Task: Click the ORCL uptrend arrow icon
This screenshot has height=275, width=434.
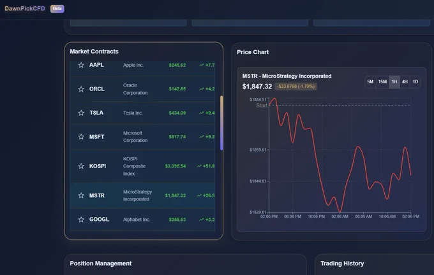Action: pyautogui.click(x=202, y=89)
